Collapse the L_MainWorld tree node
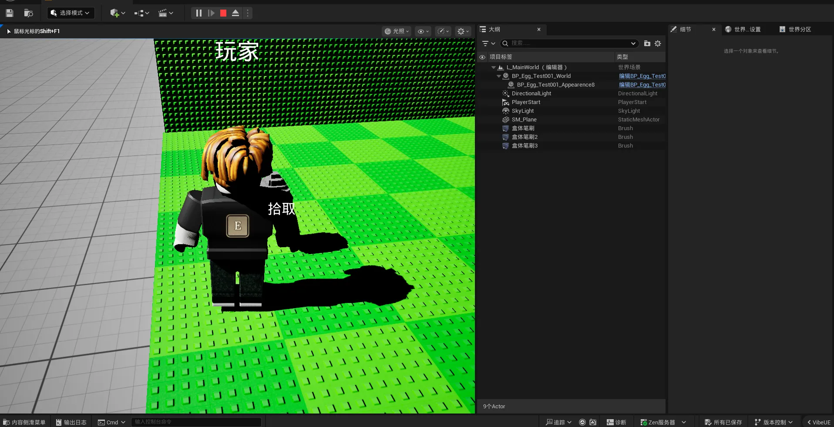The height and width of the screenshot is (427, 834). [x=494, y=67]
